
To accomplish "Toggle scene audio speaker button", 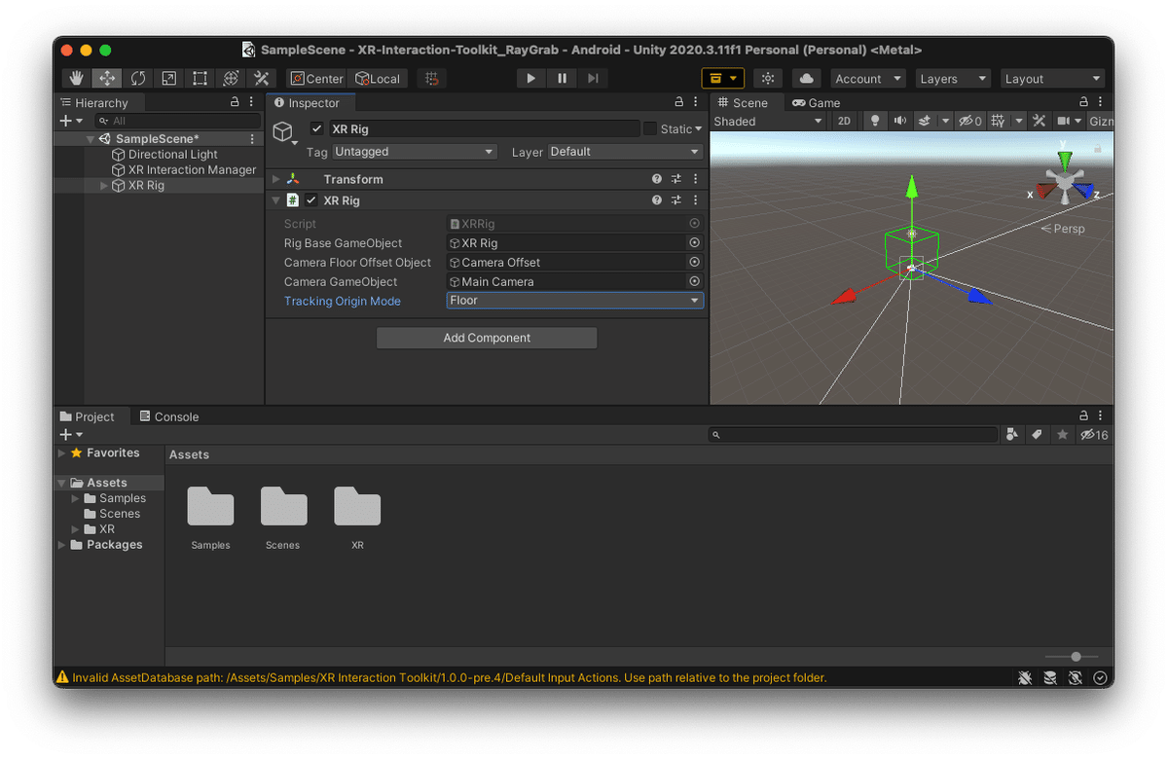I will pyautogui.click(x=900, y=121).
